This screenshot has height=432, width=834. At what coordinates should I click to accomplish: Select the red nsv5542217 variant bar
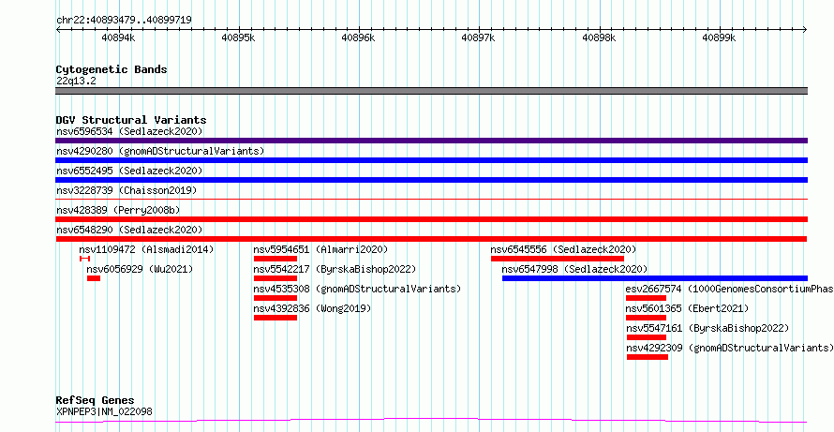pyautogui.click(x=276, y=278)
